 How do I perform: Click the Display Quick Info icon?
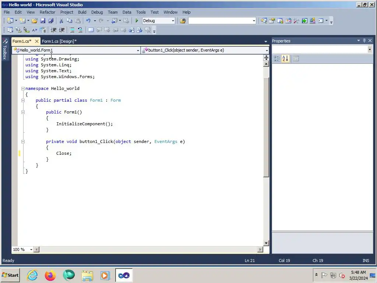tap(27, 30)
